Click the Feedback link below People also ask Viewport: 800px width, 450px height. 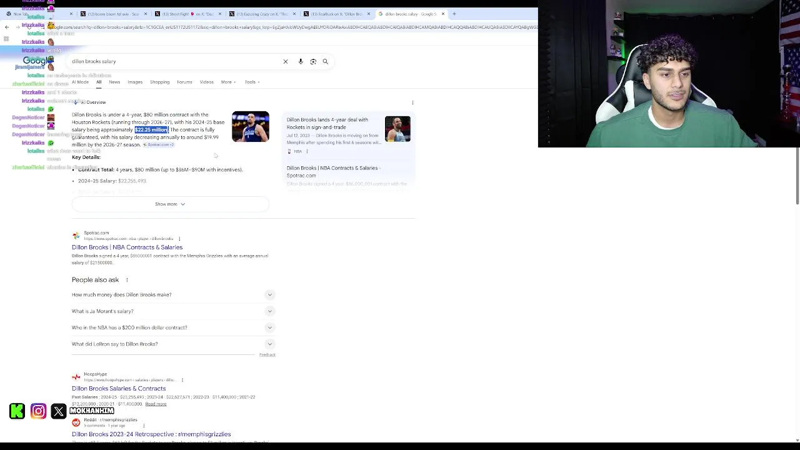[267, 355]
